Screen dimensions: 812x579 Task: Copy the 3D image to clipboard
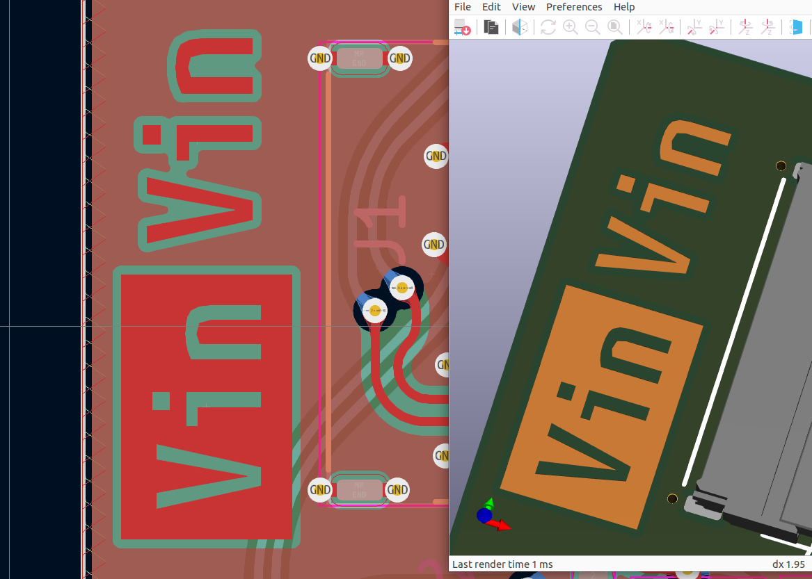coord(491,27)
